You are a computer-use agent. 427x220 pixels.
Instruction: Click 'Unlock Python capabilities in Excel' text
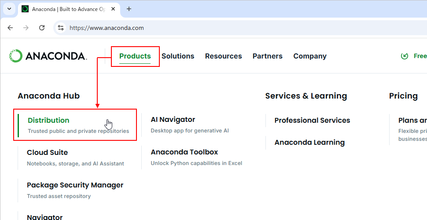tap(196, 163)
